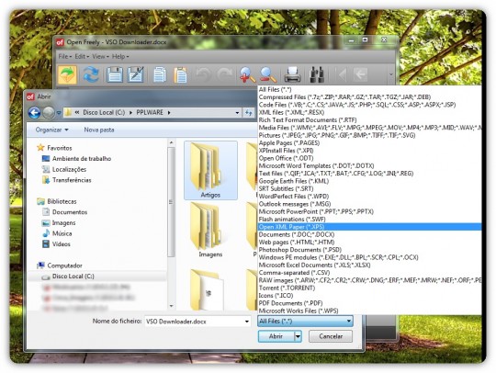
Task: Click the refresh button beside the address bar
Action: pyautogui.click(x=249, y=113)
